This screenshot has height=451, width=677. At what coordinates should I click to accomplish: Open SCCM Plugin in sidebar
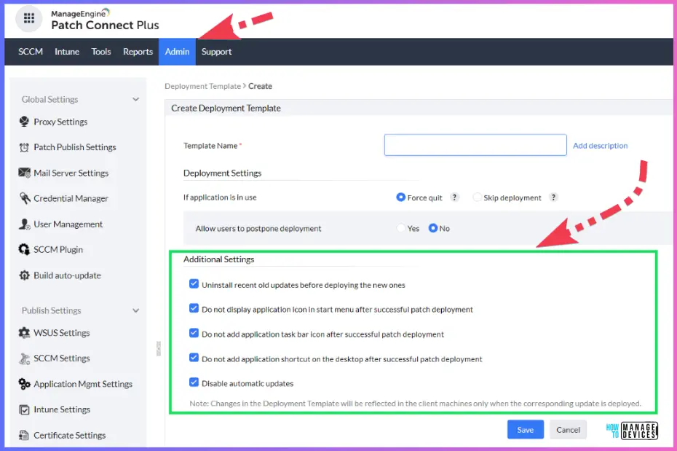click(x=58, y=249)
